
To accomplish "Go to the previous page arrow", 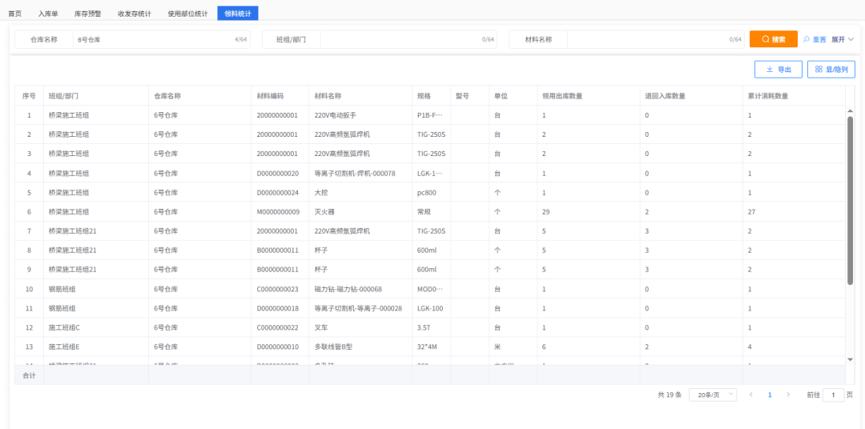I will [750, 395].
